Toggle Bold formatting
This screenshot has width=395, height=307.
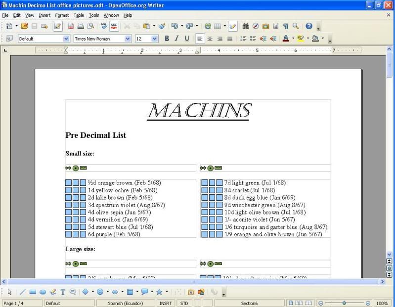click(x=167, y=39)
